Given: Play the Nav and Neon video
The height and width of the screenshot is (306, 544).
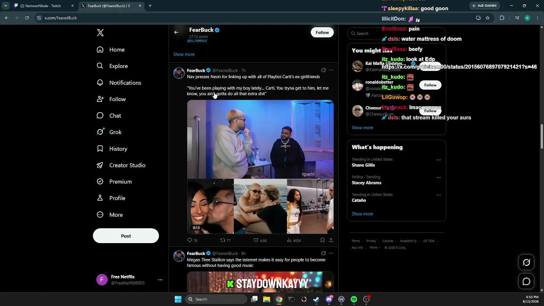Looking at the screenshot, I should [x=260, y=167].
